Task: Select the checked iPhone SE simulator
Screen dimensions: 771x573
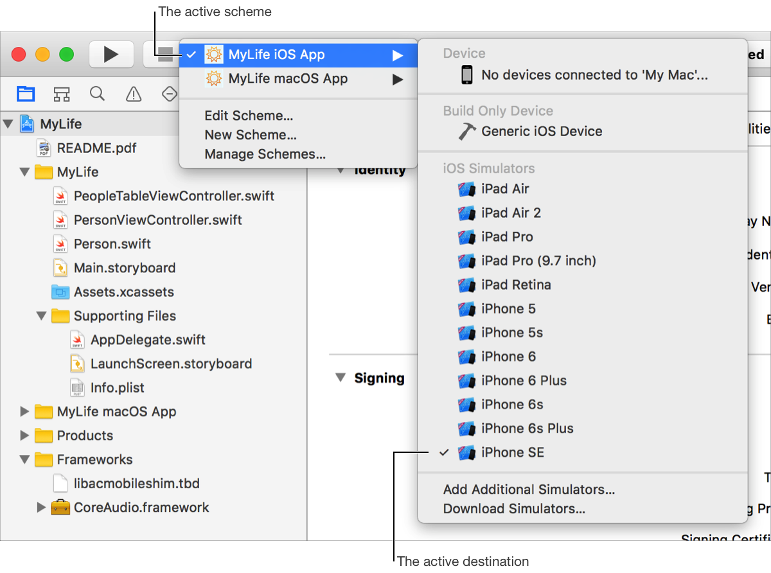Action: [512, 452]
